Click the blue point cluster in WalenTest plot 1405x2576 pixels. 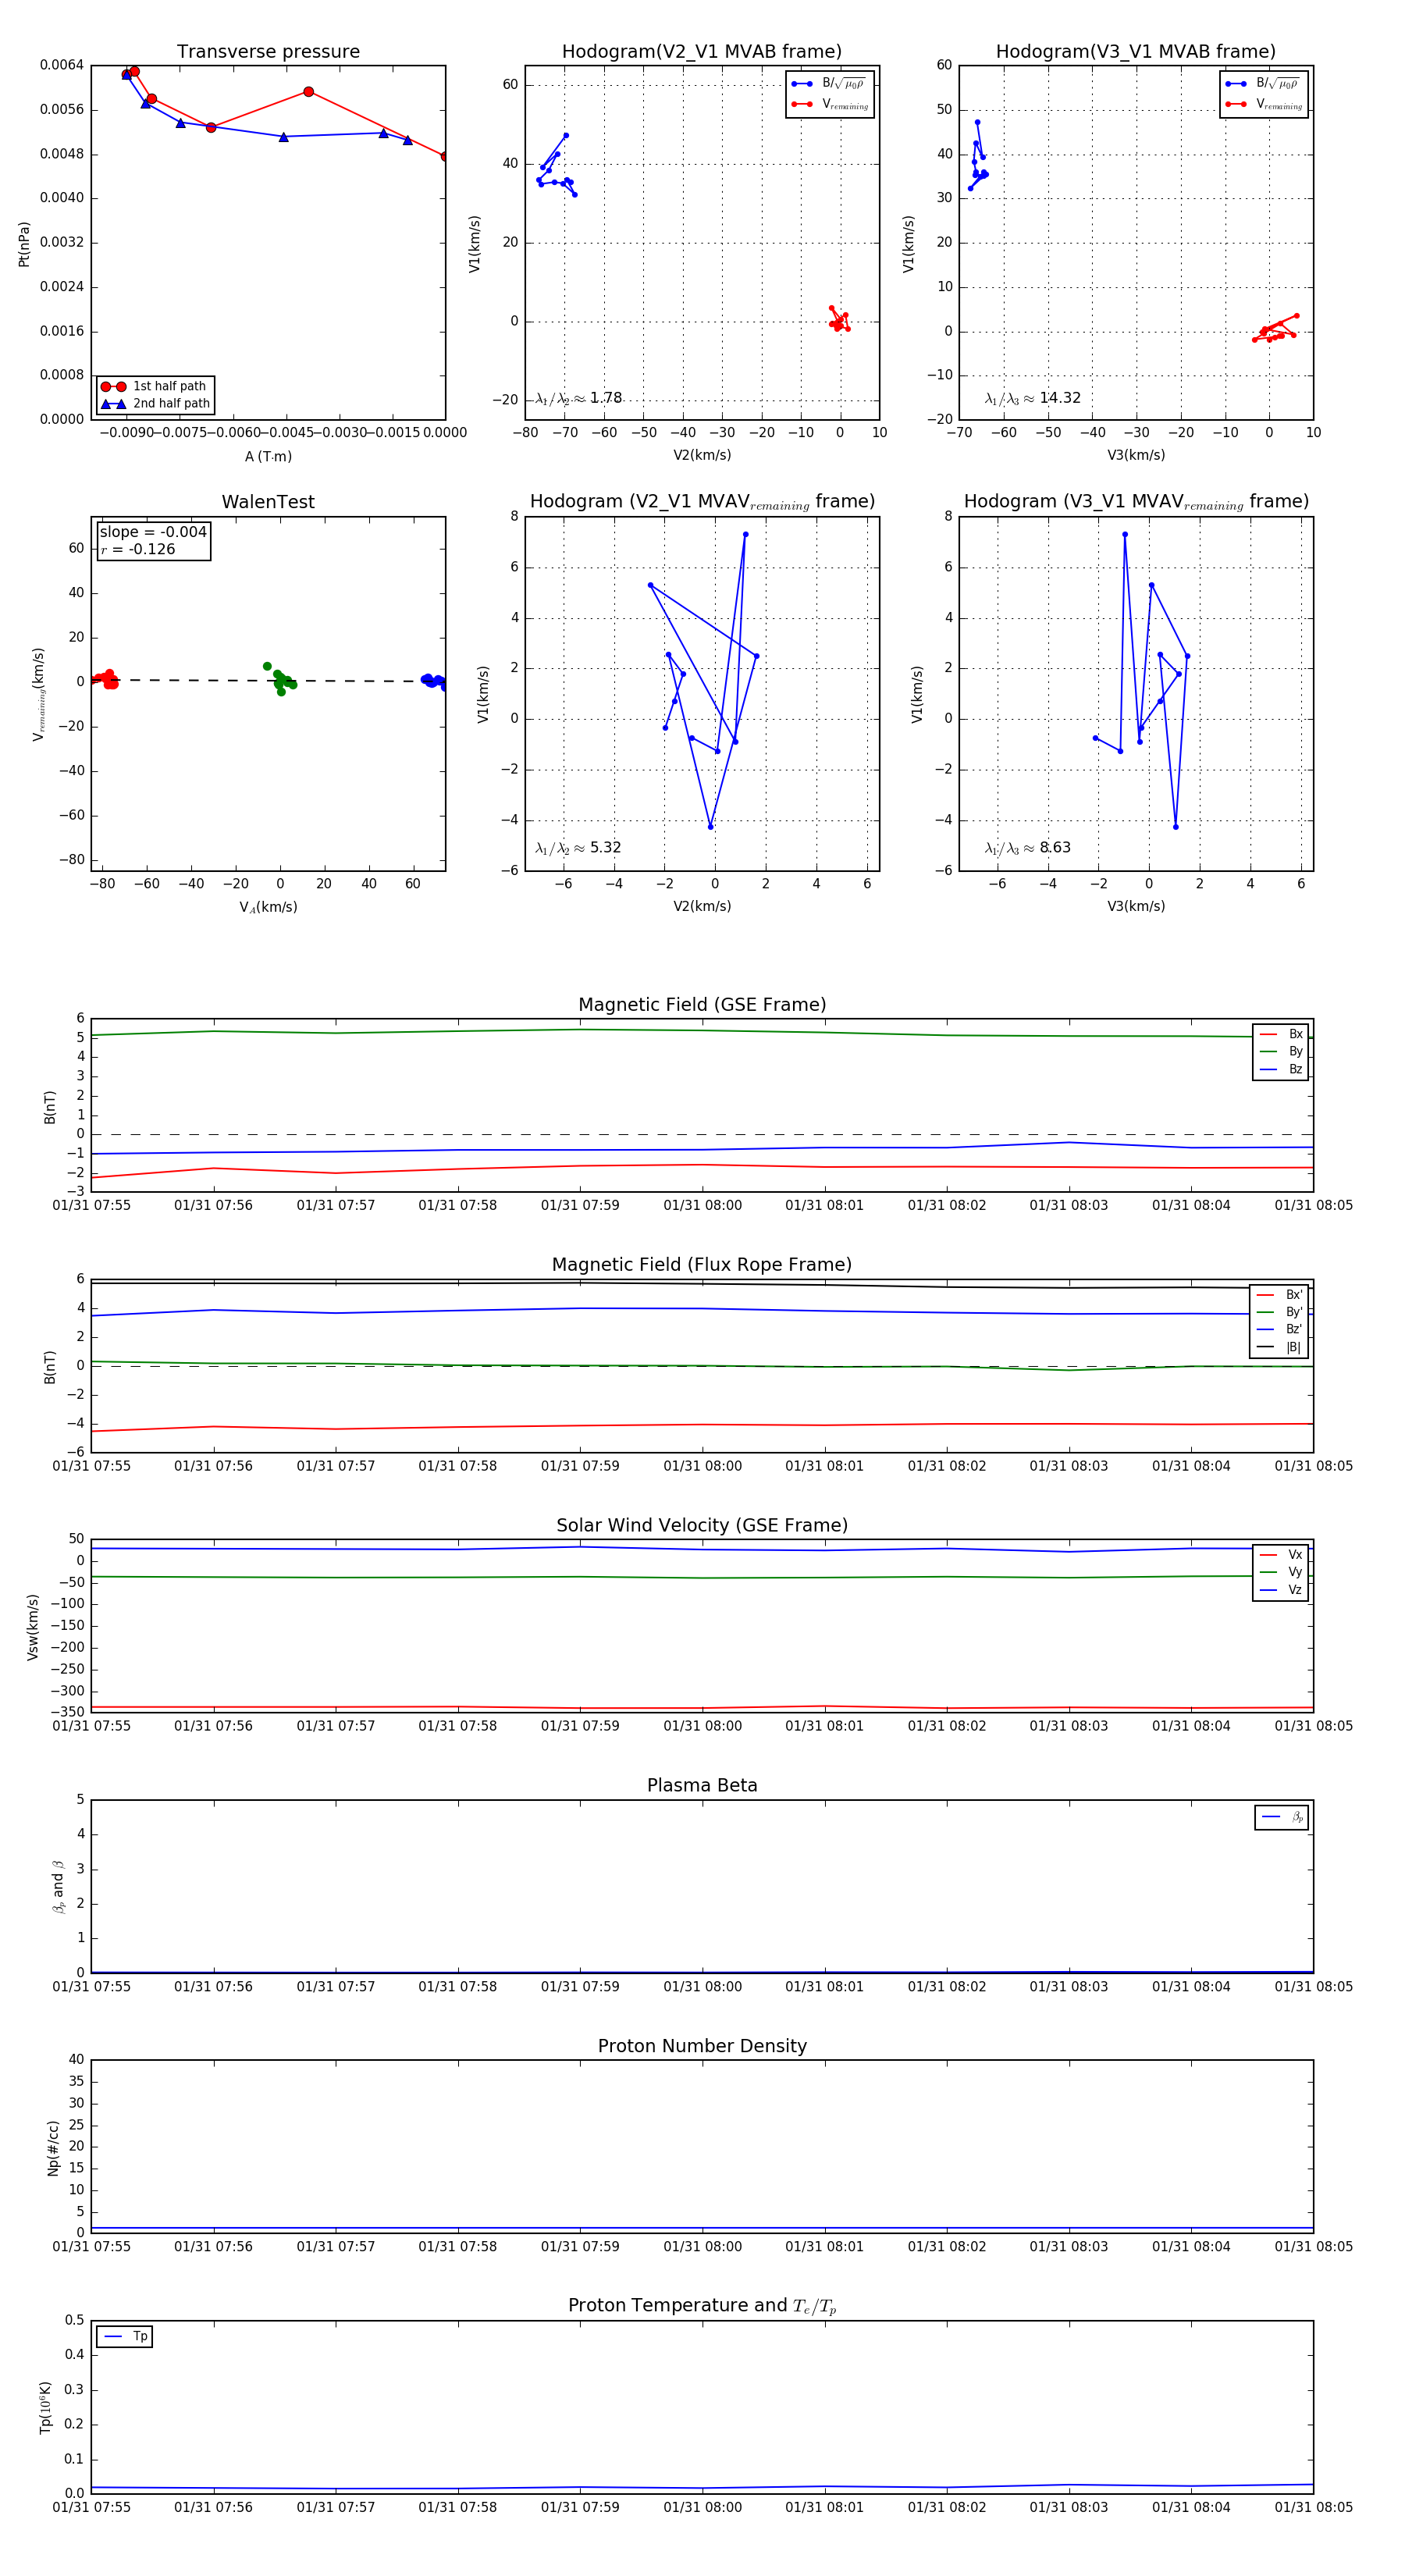point(434,681)
